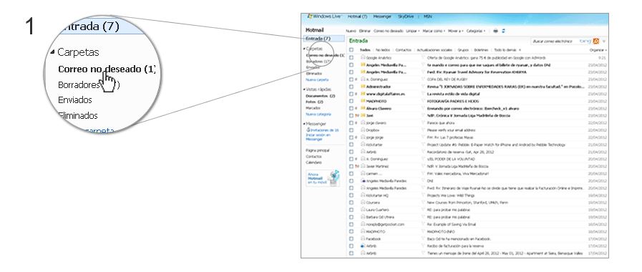Tick the checkbox for the Google Analytics message
This screenshot has height=272, width=642.
(x=351, y=58)
